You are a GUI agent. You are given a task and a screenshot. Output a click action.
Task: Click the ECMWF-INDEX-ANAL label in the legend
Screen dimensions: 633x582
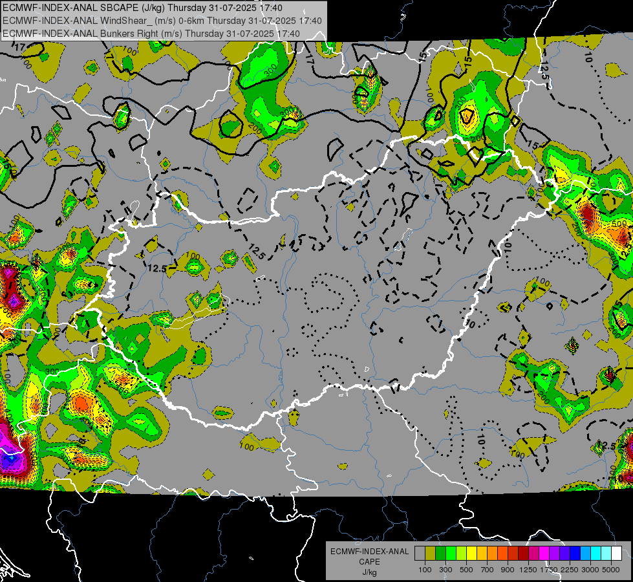(369, 552)
